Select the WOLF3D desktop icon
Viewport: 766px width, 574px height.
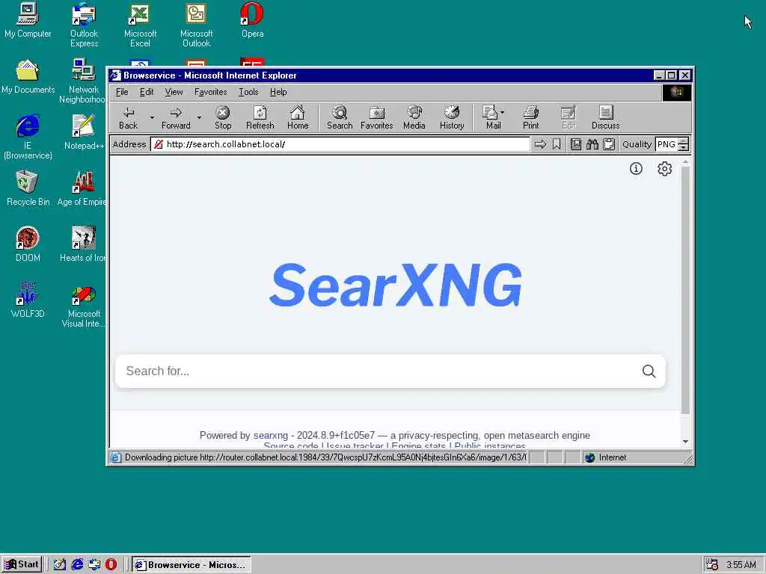click(x=28, y=300)
